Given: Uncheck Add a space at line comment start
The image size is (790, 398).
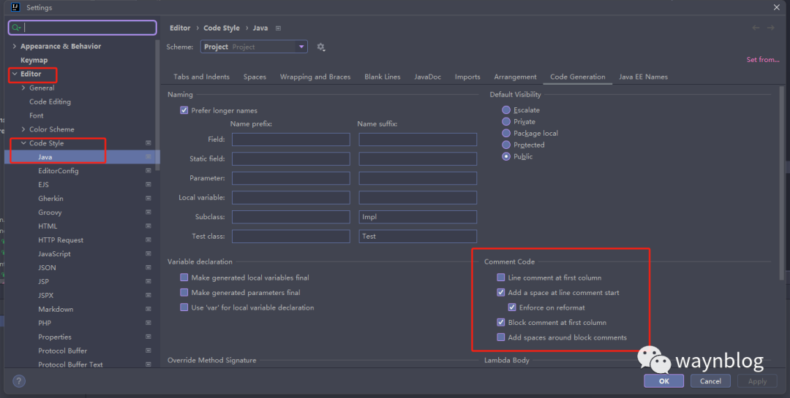Looking at the screenshot, I should tap(501, 292).
